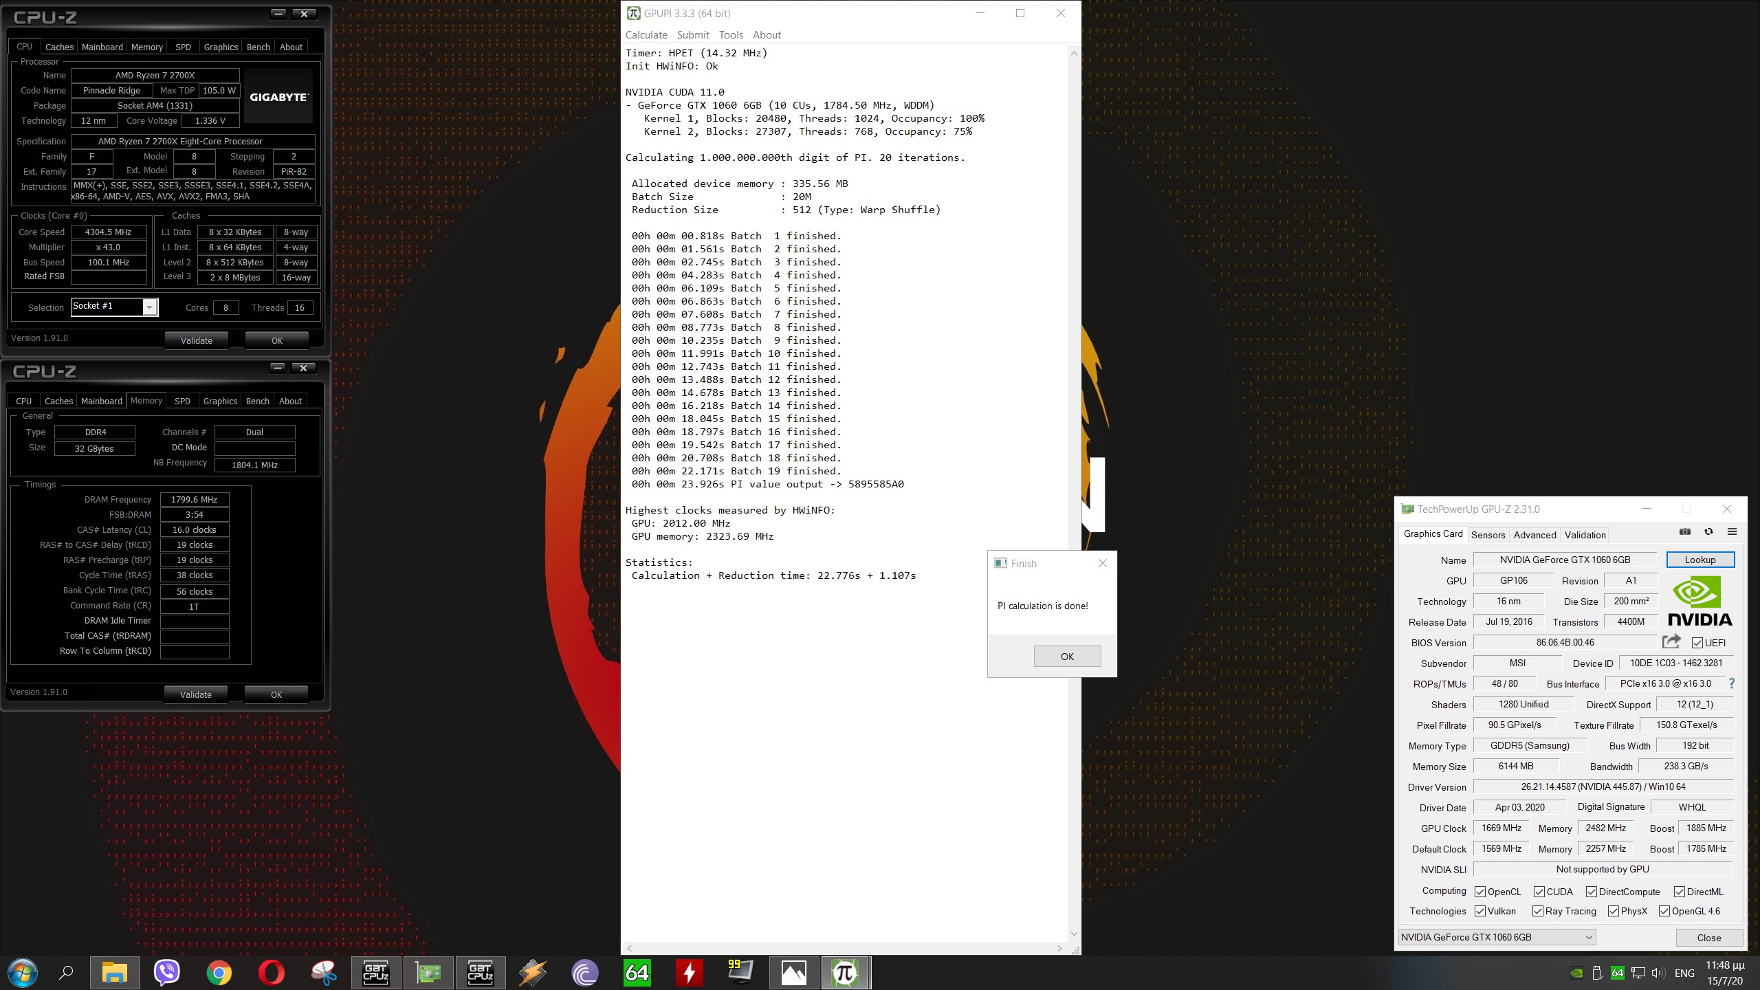
Task: Click the Windows Start orb
Action: tap(22, 973)
